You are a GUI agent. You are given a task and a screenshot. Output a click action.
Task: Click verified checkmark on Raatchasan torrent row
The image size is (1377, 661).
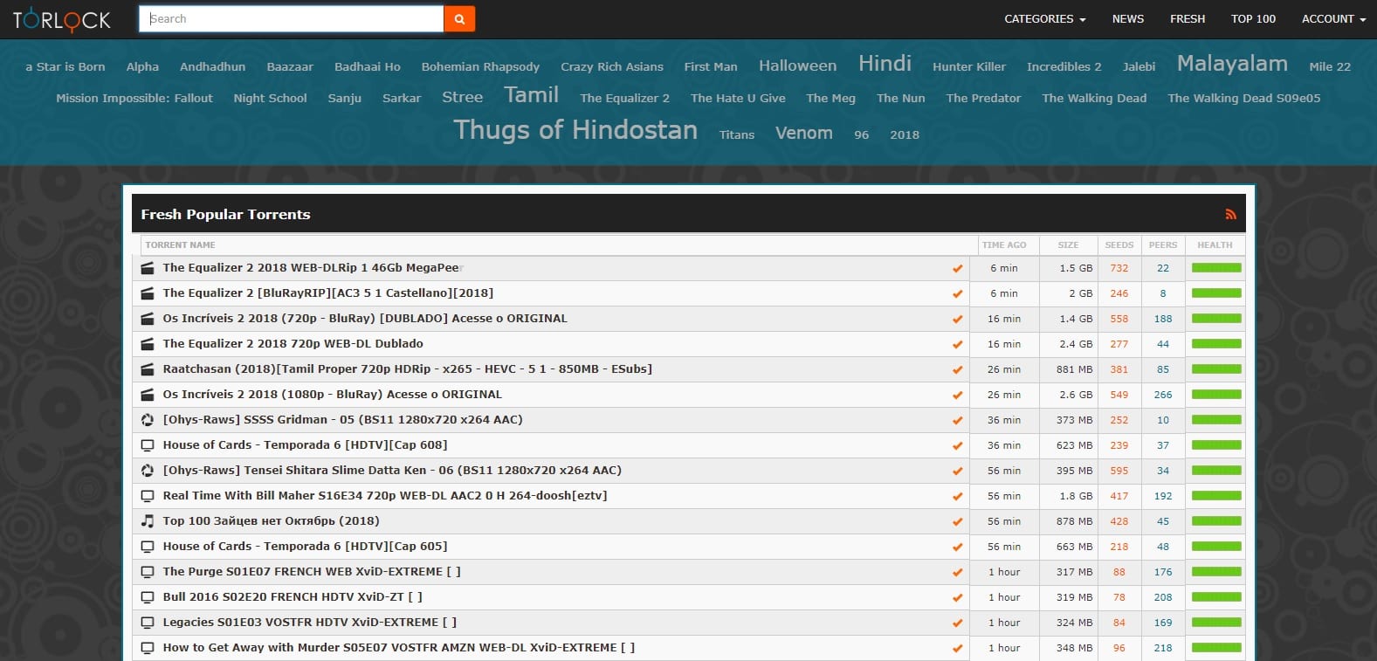(x=957, y=370)
